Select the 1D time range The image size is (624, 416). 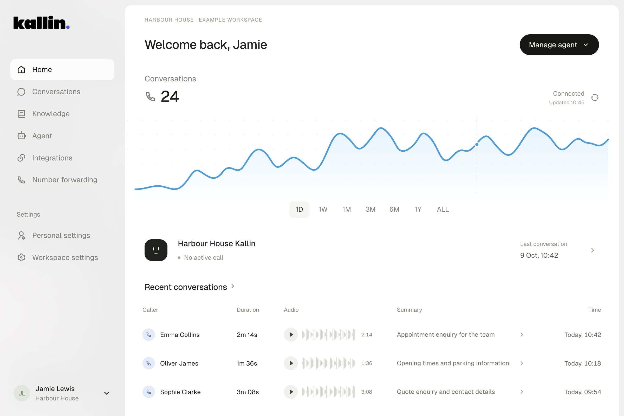pyautogui.click(x=299, y=210)
